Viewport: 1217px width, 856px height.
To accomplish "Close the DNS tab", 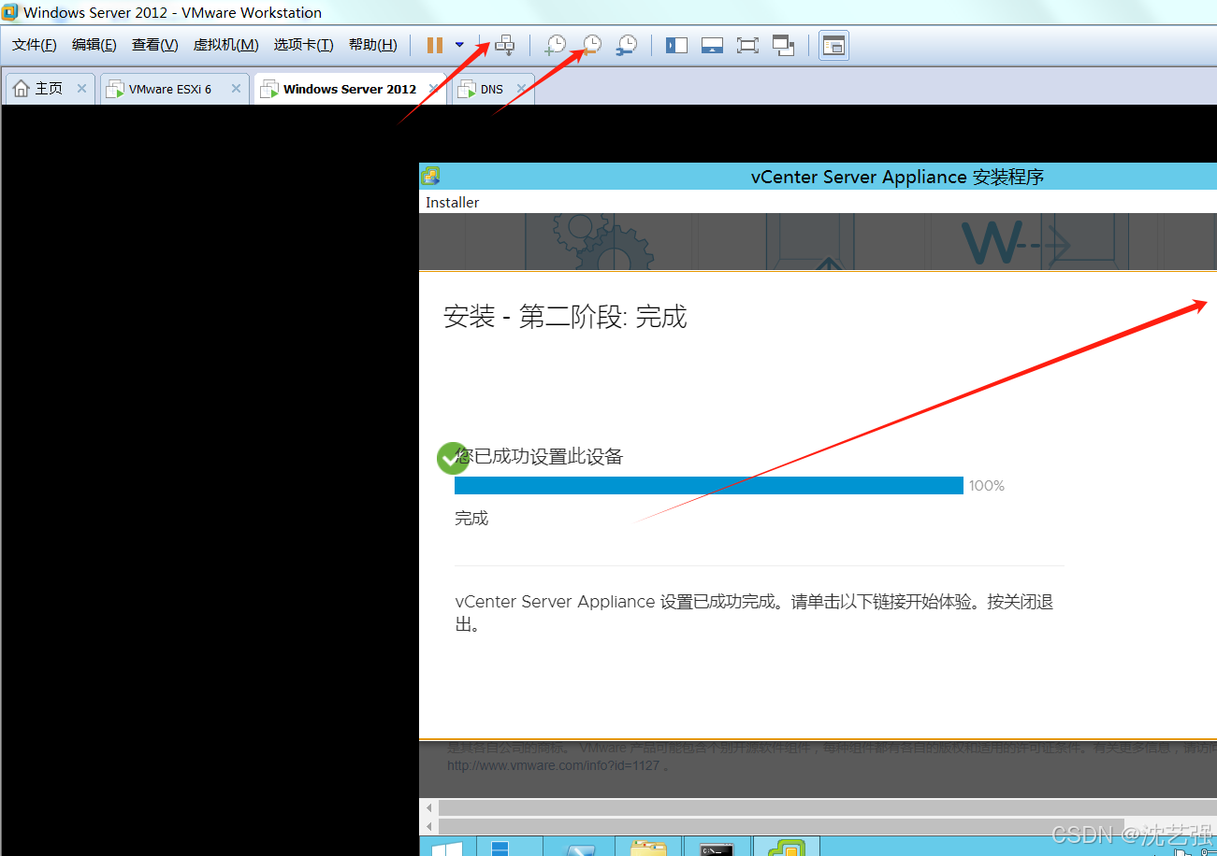I will (521, 89).
